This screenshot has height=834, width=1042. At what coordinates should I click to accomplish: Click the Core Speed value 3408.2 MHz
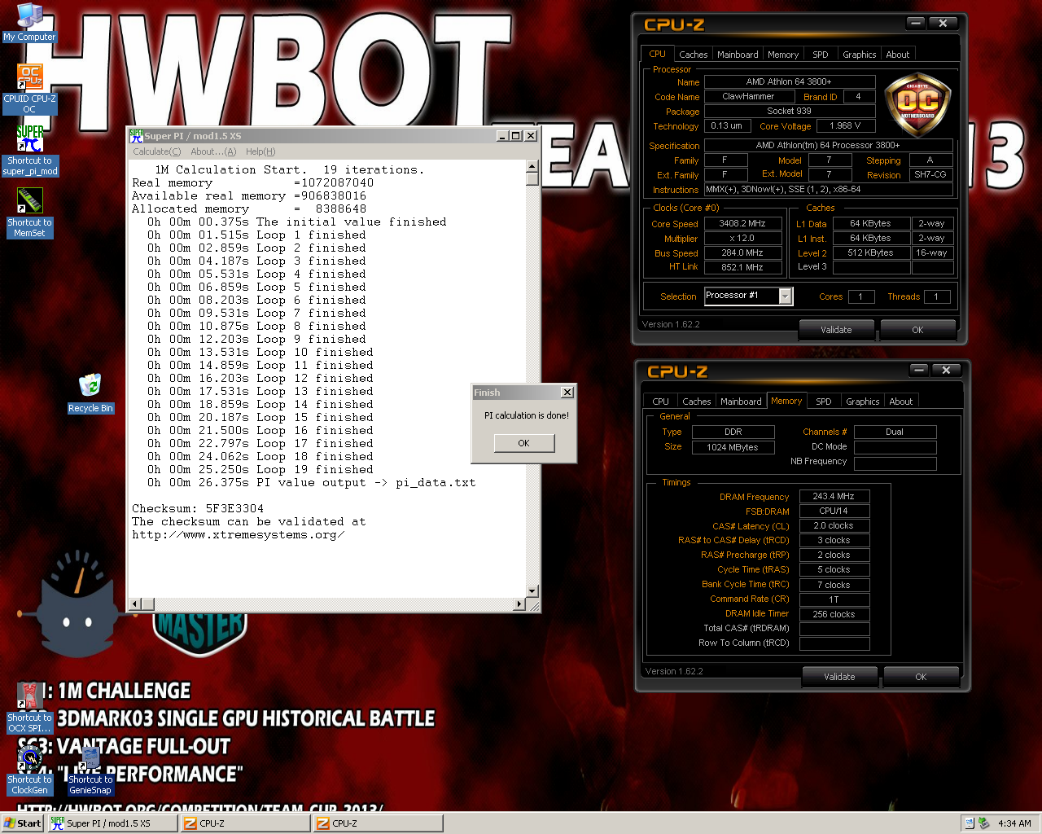(742, 223)
